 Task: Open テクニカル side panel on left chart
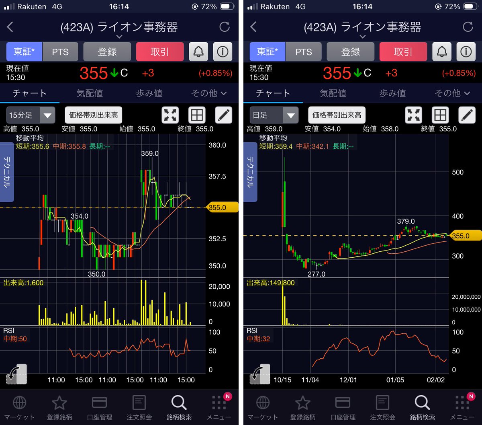coord(8,172)
